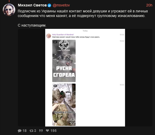Click the quote marks icon

coord(41,131)
